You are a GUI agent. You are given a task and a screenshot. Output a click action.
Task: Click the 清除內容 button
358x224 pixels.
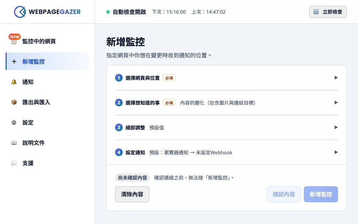click(x=132, y=194)
